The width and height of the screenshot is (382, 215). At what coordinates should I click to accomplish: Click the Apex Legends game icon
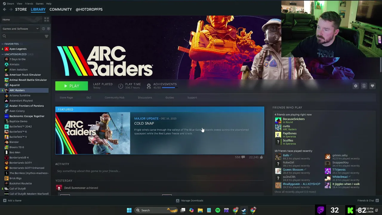coord(7,49)
